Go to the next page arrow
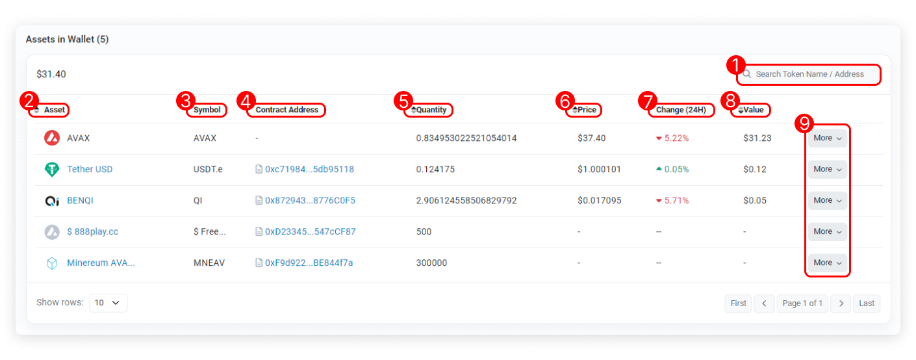This screenshot has width=916, height=360. (x=841, y=303)
